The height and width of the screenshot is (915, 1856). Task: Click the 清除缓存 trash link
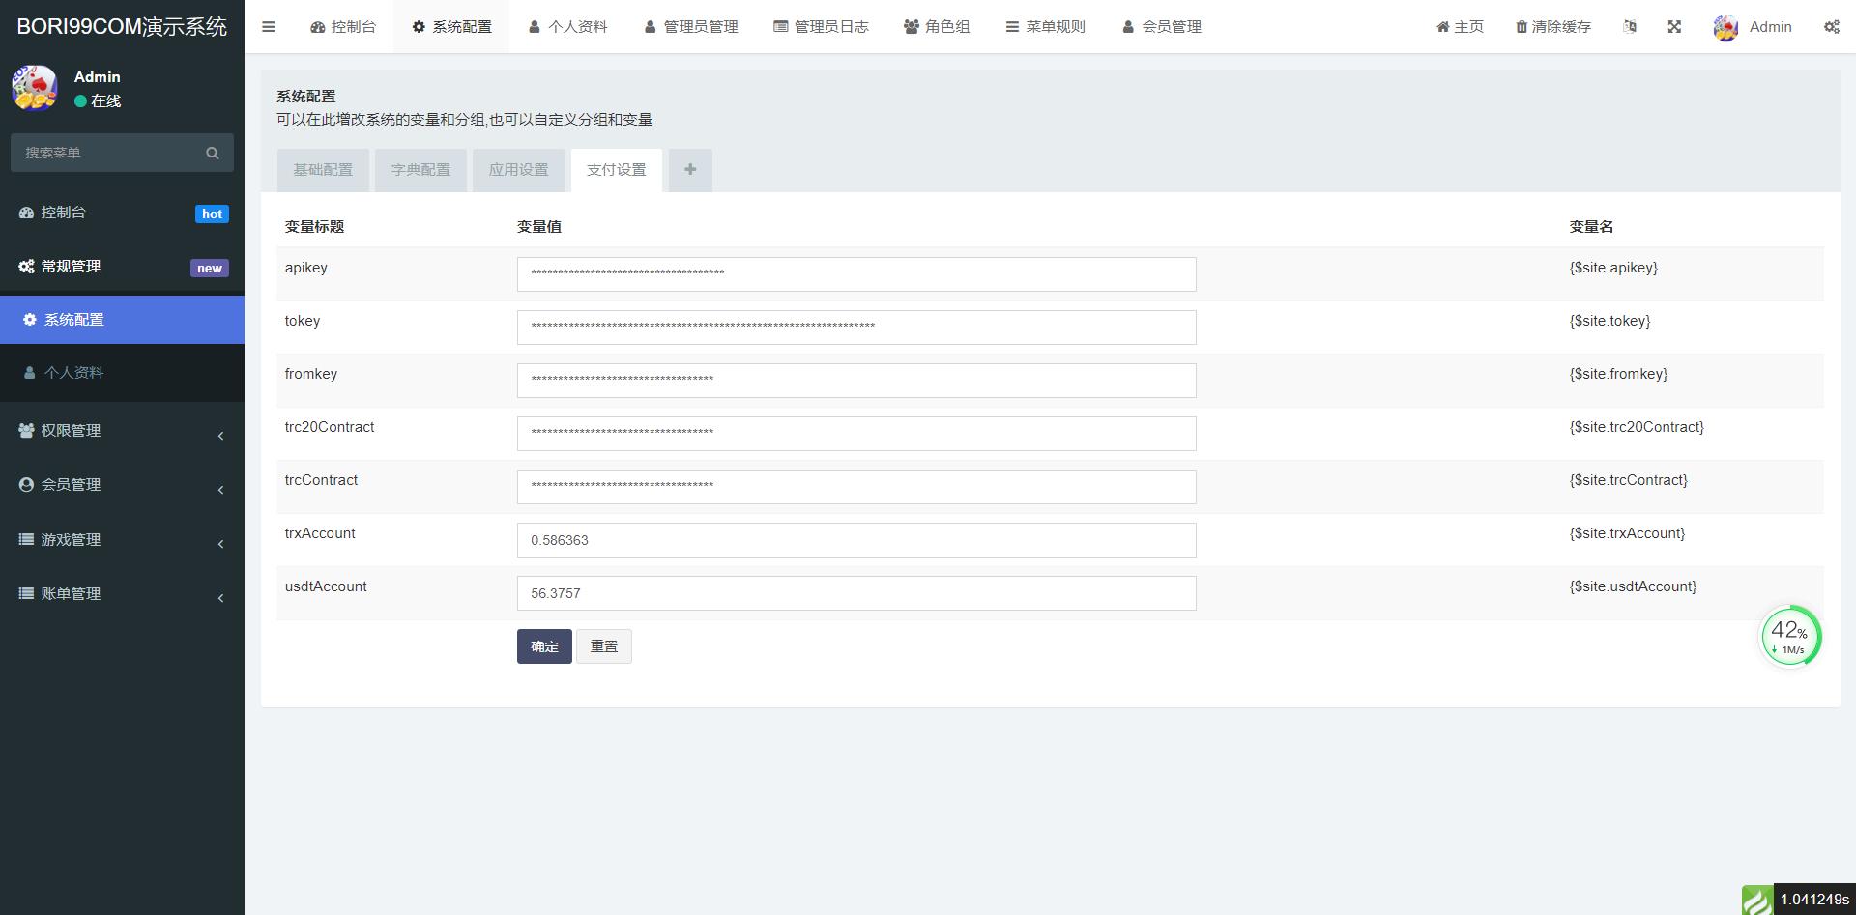click(1553, 27)
